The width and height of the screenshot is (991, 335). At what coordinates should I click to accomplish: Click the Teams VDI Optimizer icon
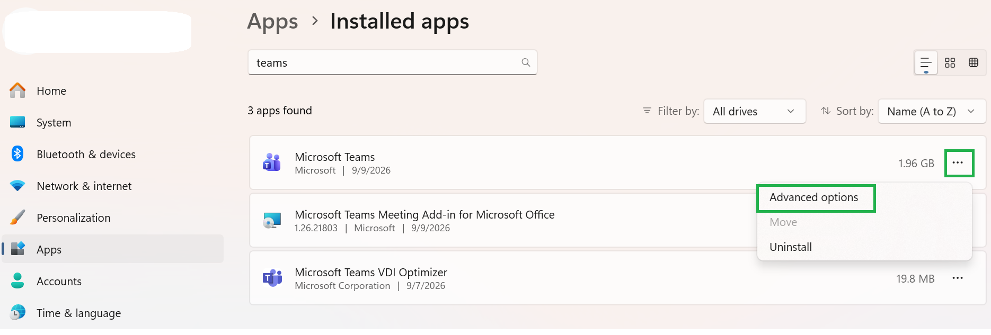tap(272, 278)
